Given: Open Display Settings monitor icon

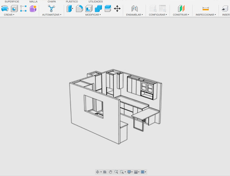Looking at the screenshot, I should 129,172.
